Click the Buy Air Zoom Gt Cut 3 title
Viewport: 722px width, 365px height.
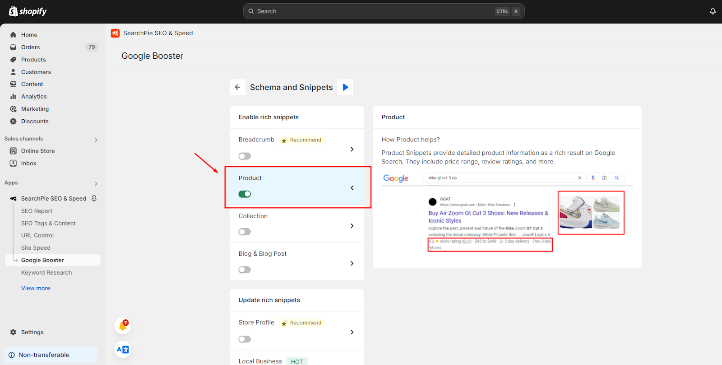tap(488, 217)
